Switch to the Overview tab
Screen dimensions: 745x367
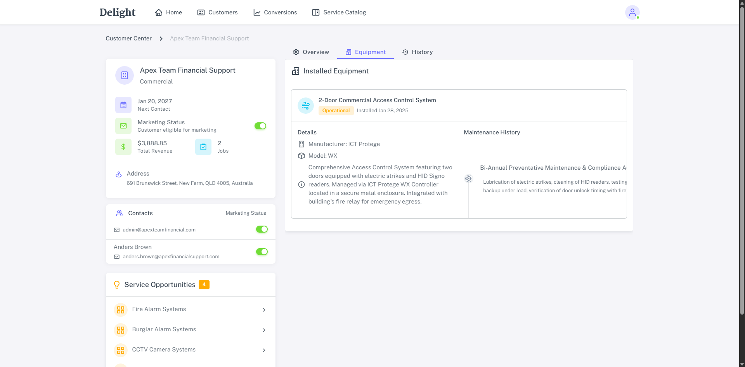[x=311, y=52]
